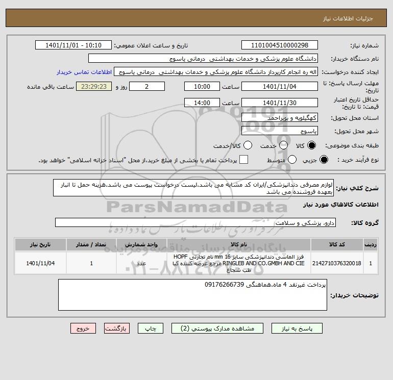Click the شماره نیاز label
393x380 pixels.
pyautogui.click(x=364, y=45)
